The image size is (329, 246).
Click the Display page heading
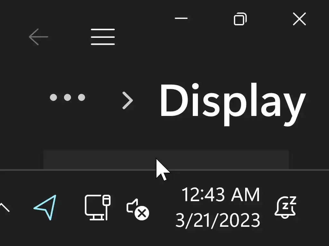(x=233, y=104)
